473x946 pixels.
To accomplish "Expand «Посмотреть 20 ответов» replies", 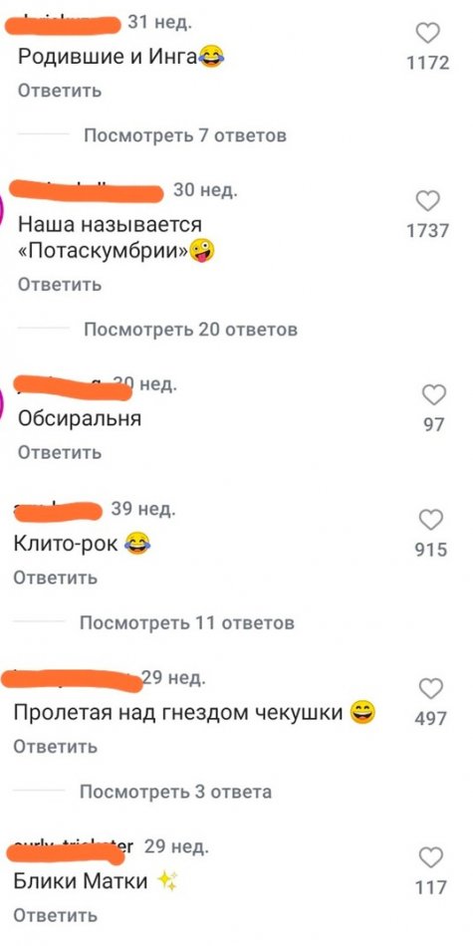I will (x=190, y=330).
